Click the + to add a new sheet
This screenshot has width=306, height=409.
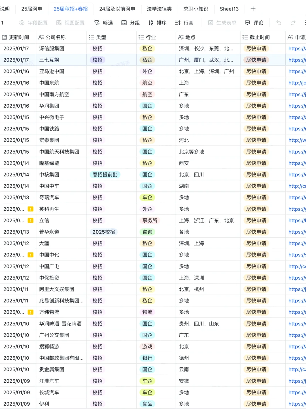253,9
